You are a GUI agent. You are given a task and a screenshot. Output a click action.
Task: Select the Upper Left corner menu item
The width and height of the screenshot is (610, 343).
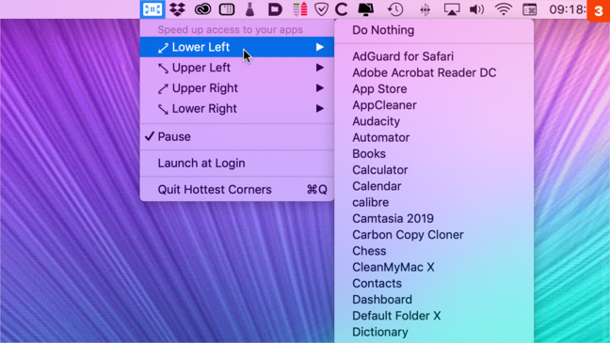click(x=237, y=68)
